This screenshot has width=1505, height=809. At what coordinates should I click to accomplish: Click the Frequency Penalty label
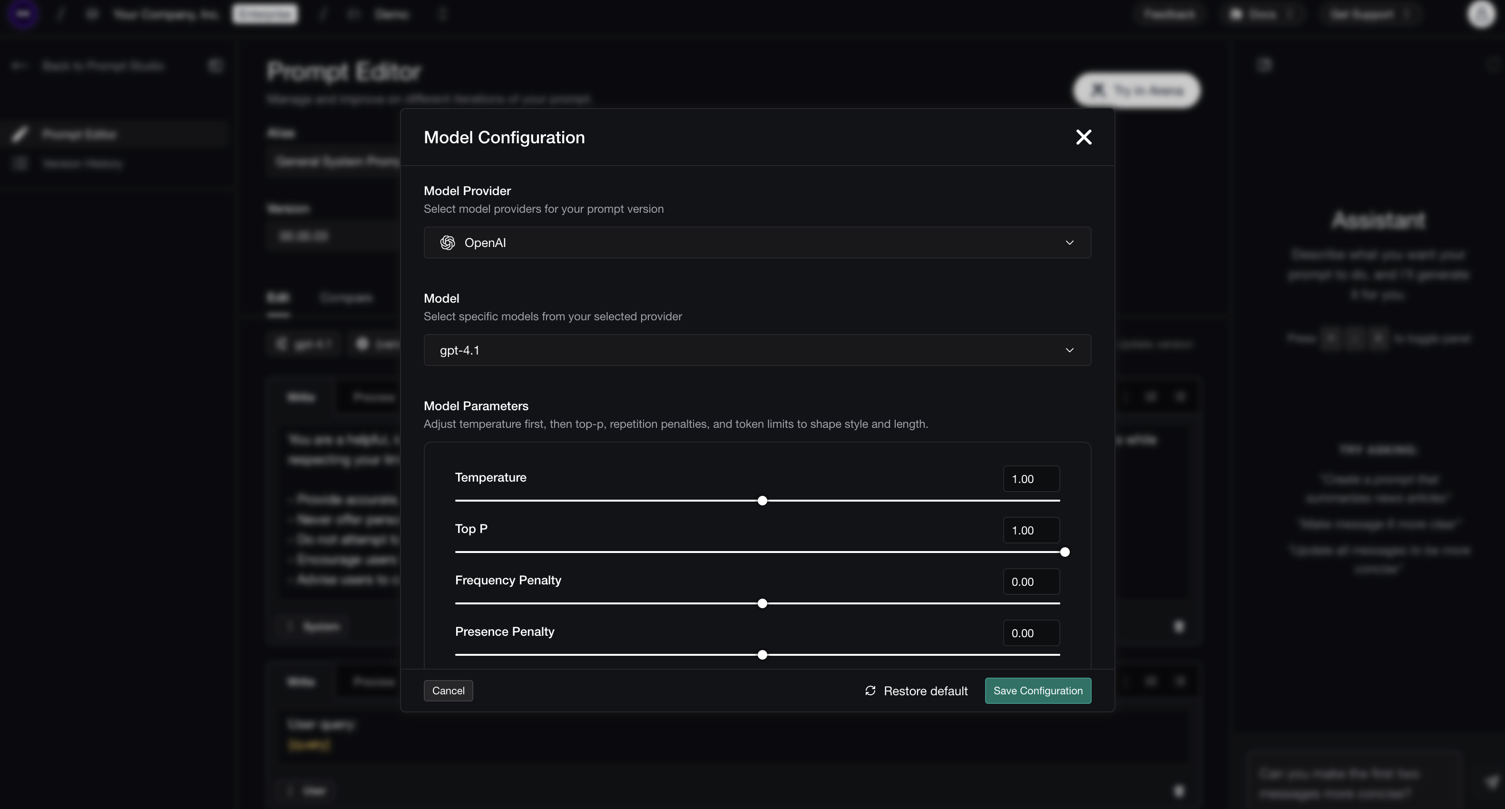(508, 581)
